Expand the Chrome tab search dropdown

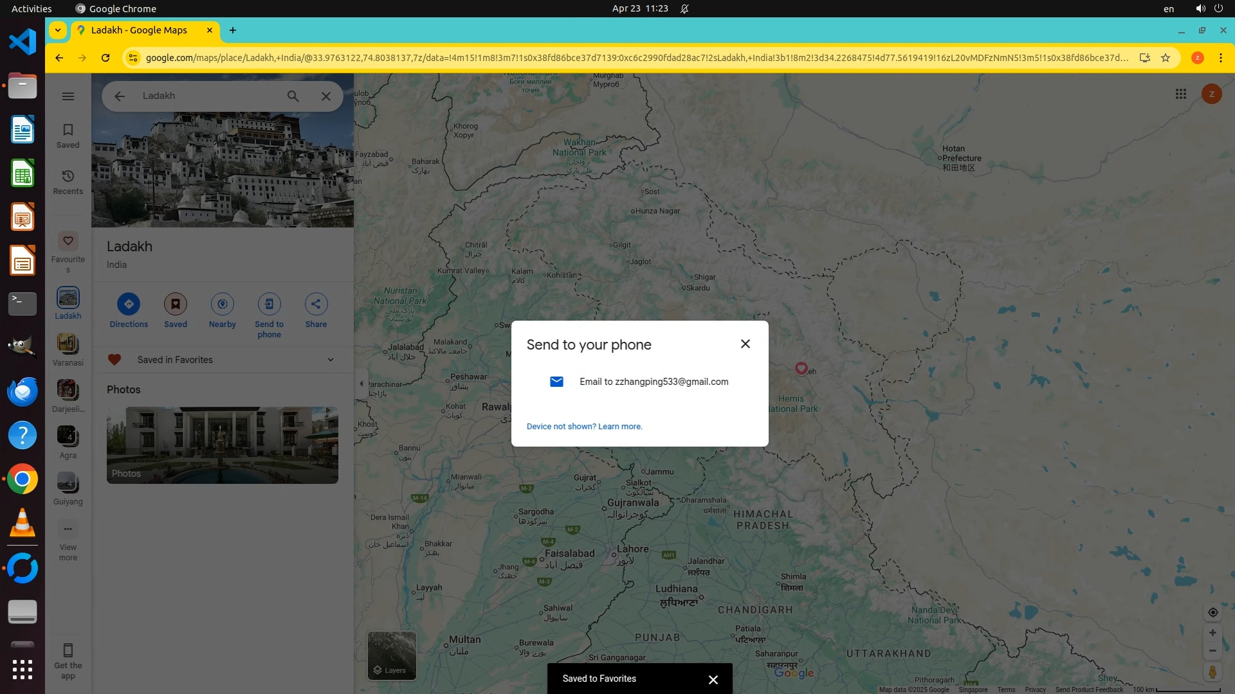point(58,30)
